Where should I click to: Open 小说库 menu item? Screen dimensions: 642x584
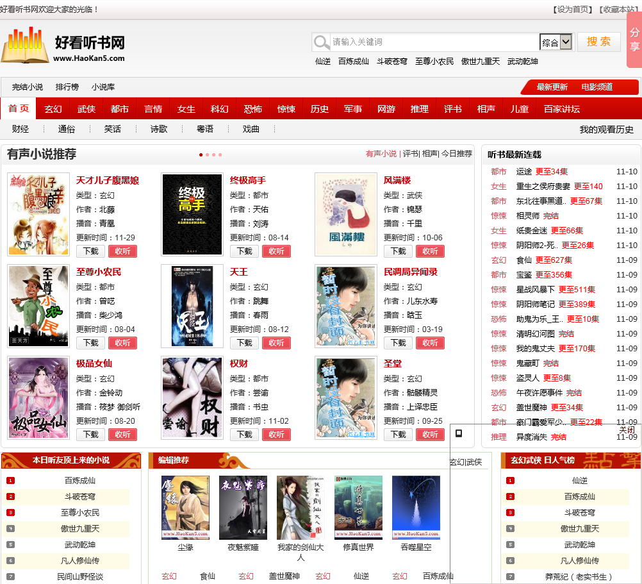point(103,87)
